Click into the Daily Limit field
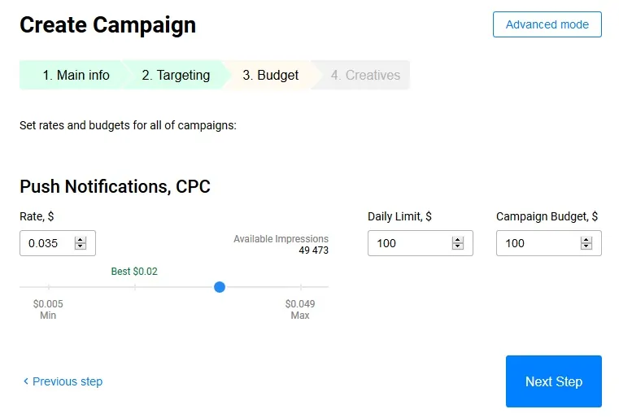This screenshot has height=418, width=619. tap(407, 243)
